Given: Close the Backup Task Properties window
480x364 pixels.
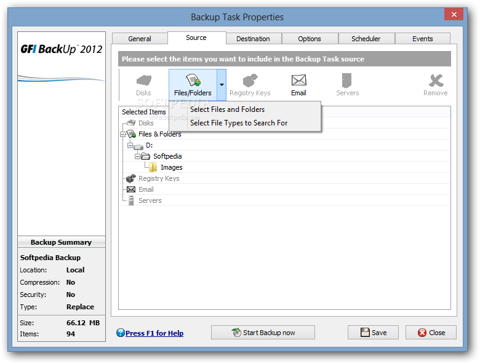Looking at the screenshot, I should click(454, 14).
